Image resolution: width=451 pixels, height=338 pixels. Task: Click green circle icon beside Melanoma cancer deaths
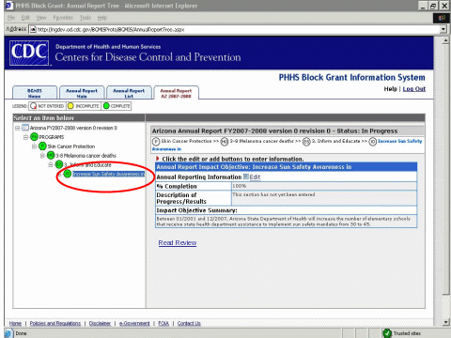click(x=51, y=155)
